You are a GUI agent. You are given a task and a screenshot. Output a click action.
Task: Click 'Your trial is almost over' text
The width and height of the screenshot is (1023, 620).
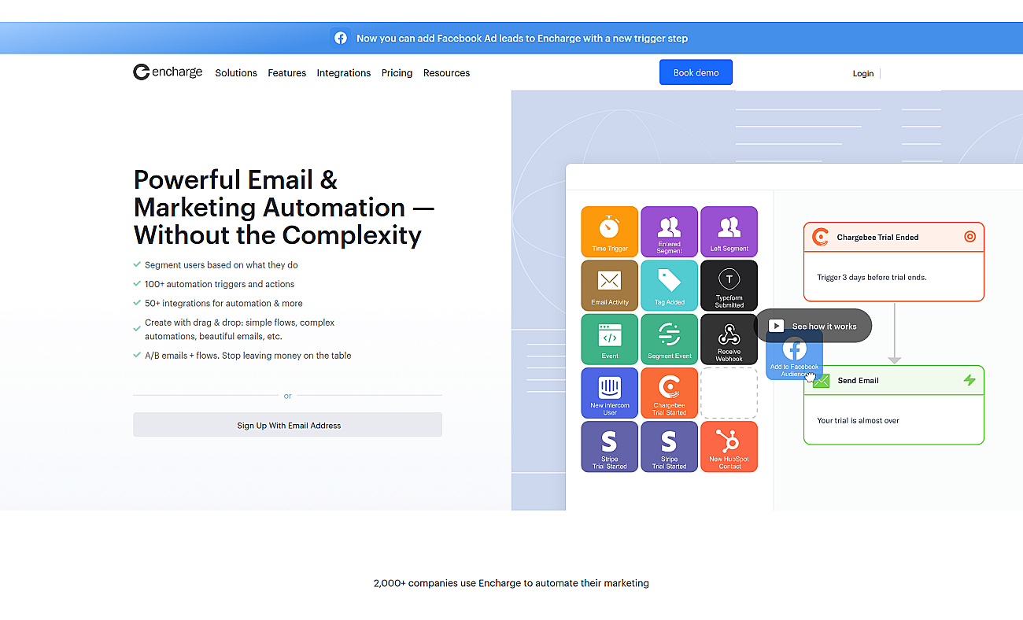tap(858, 420)
